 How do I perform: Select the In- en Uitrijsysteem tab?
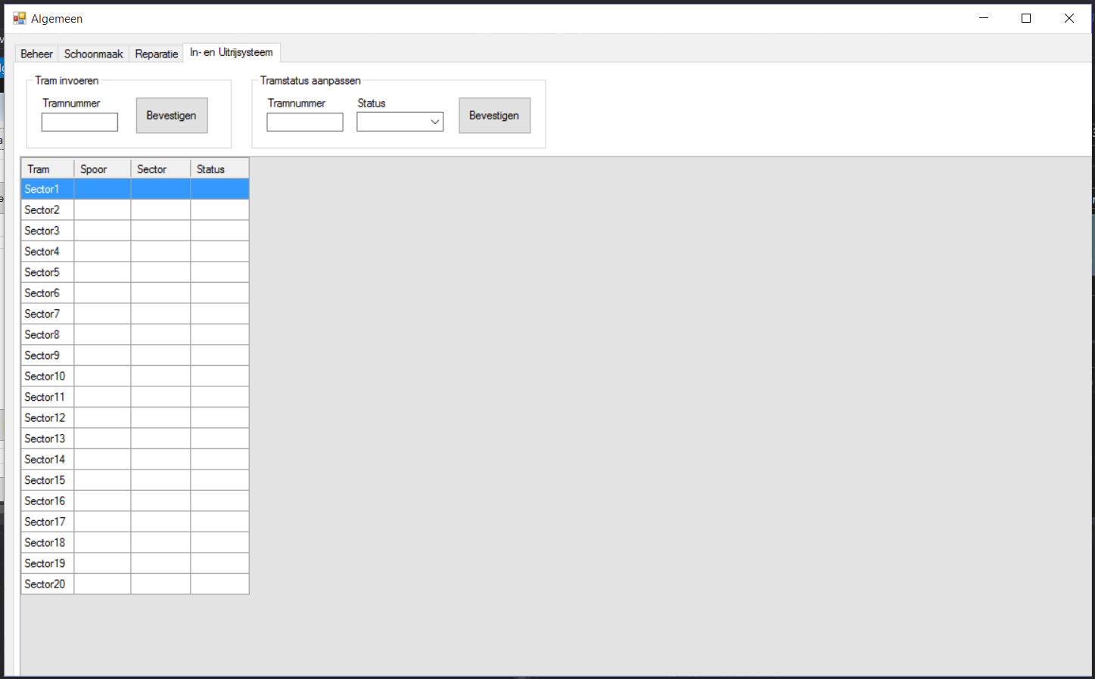232,52
